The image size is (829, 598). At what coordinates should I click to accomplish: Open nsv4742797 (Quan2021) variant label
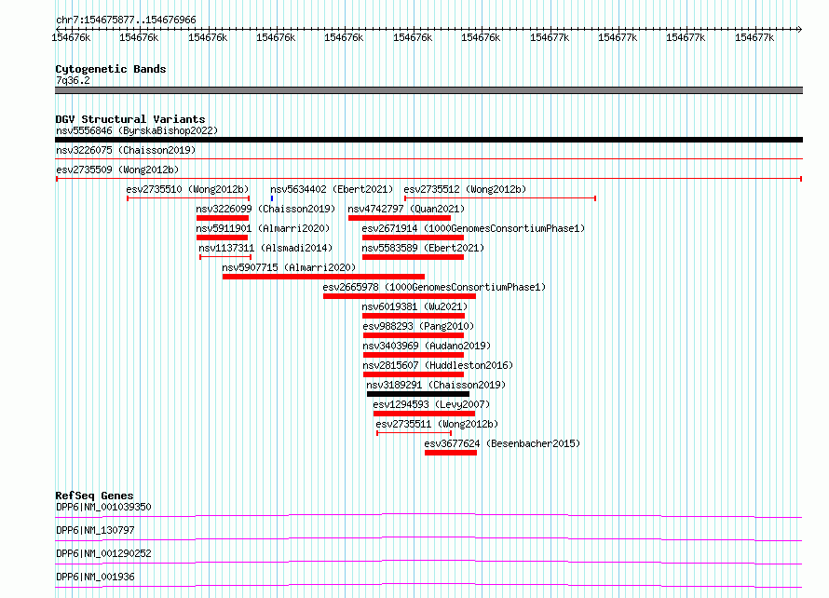(406, 209)
